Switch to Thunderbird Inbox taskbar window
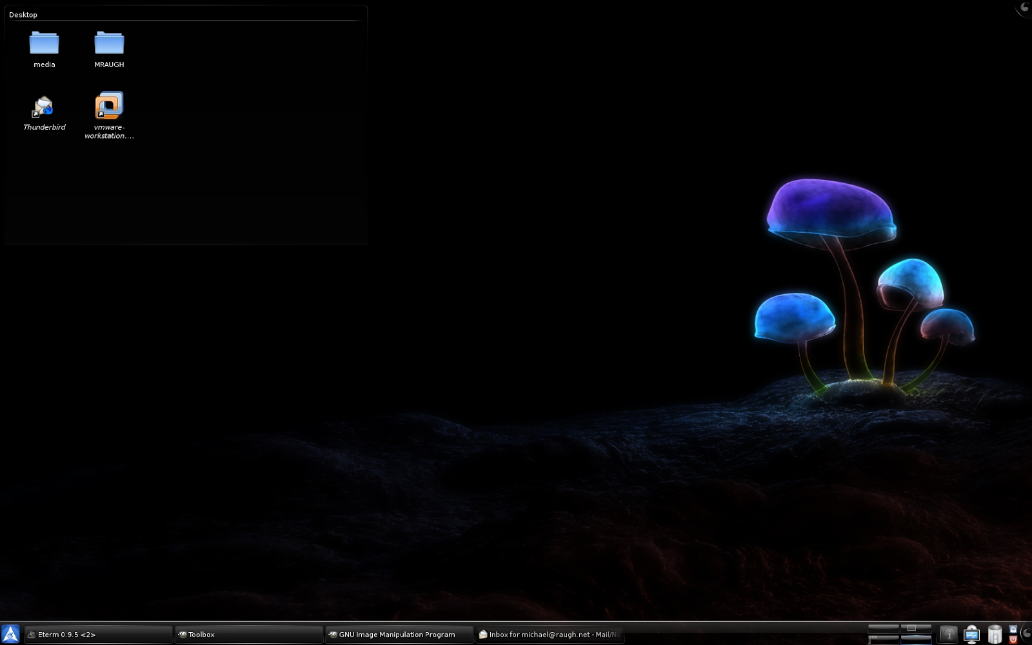This screenshot has width=1032, height=645. [550, 635]
